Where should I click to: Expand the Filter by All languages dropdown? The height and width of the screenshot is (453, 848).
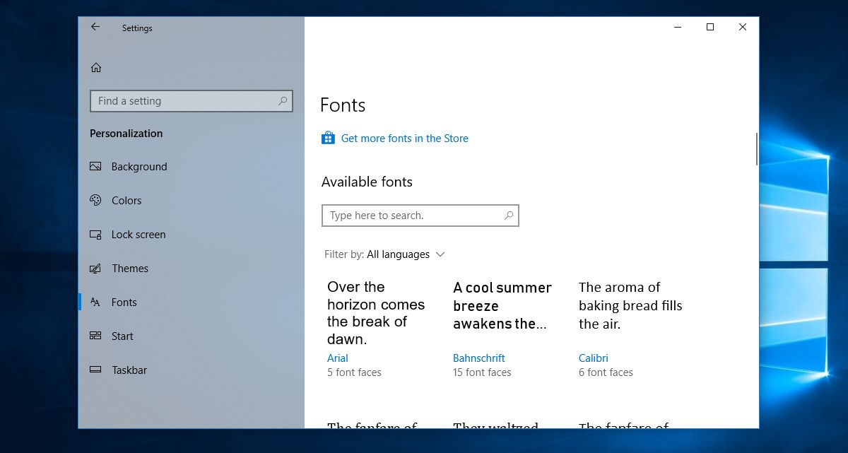click(384, 254)
